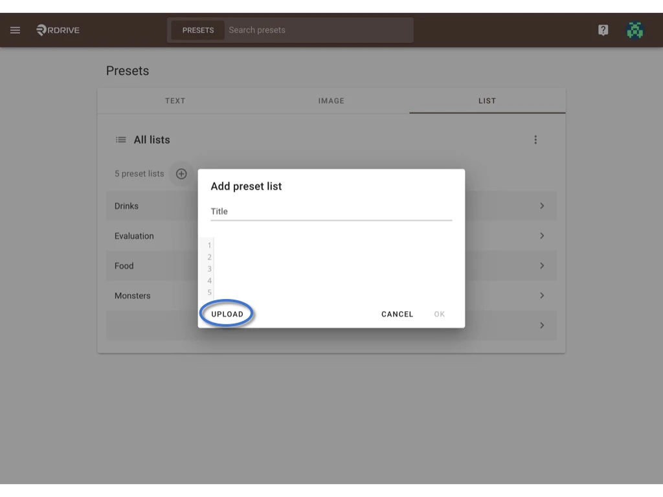663x497 pixels.
Task: Open the help icon in top bar
Action: pyautogui.click(x=603, y=30)
